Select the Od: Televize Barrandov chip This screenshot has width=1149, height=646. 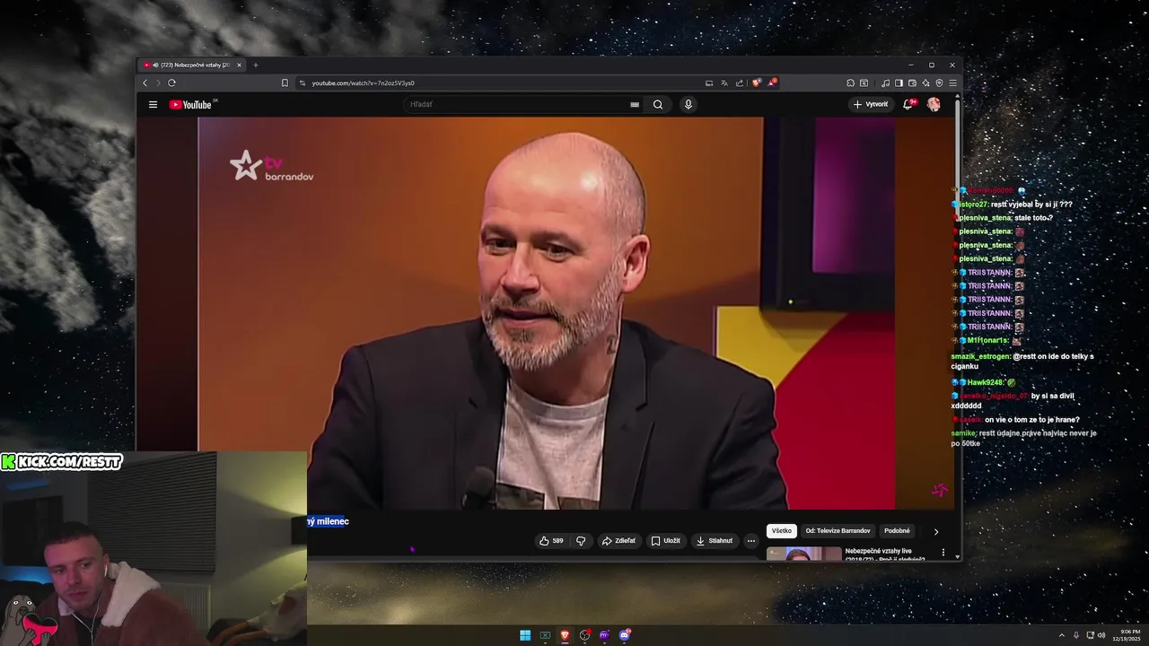(x=838, y=531)
